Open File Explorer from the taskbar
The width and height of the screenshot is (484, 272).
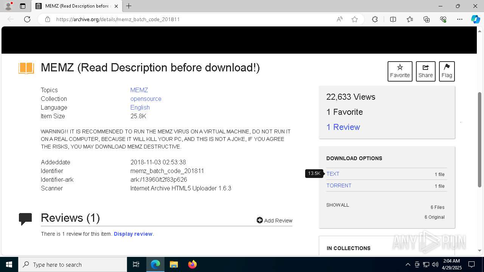(x=174, y=264)
